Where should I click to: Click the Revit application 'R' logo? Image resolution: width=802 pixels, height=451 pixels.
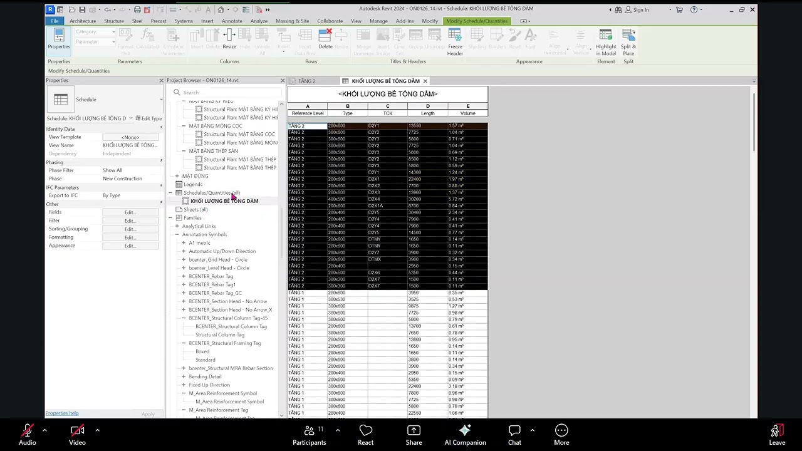pos(51,9)
